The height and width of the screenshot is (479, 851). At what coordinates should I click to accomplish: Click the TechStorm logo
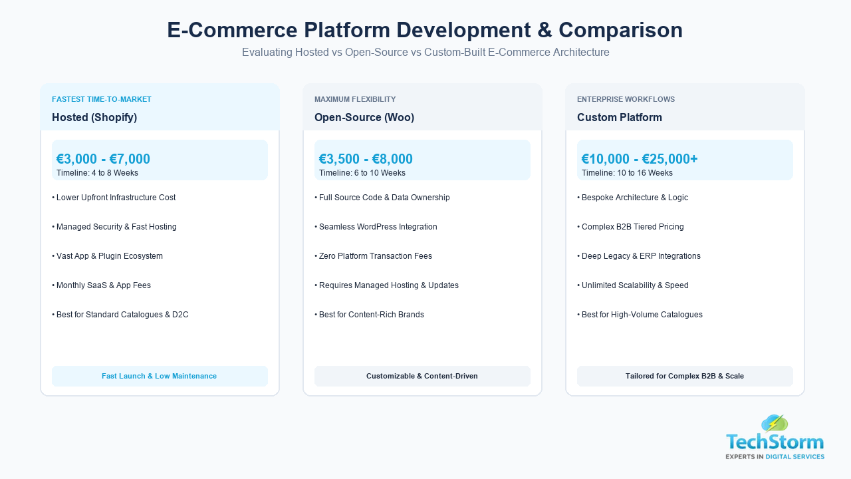click(x=775, y=436)
